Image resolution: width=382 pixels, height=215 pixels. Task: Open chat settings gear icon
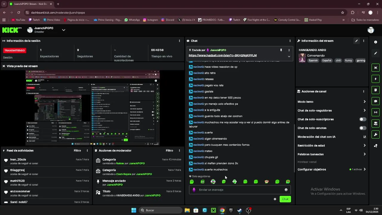click(275, 199)
